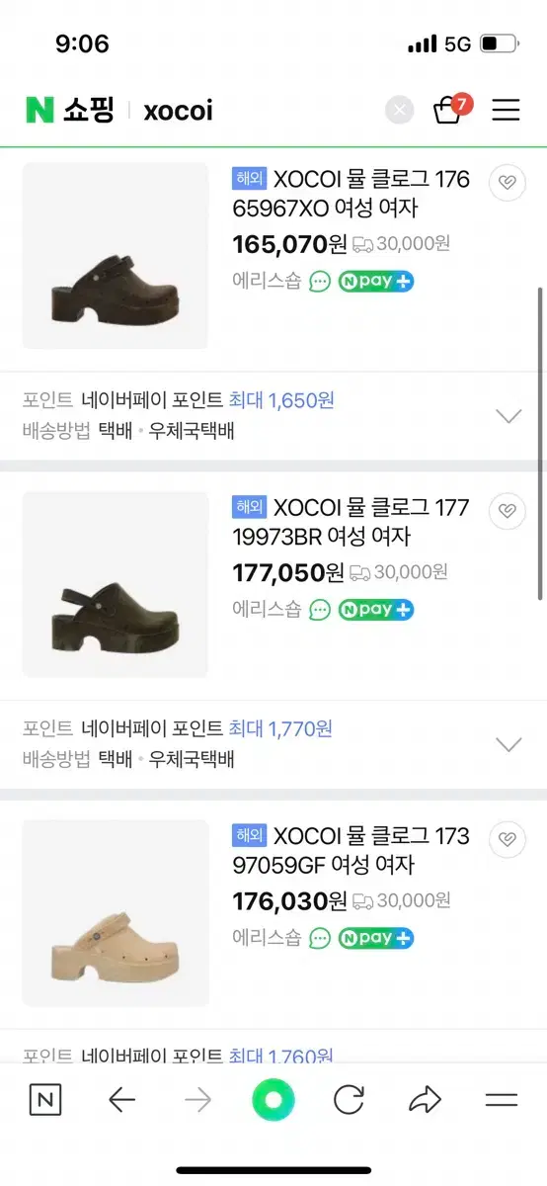Open XOCOI 뮬 클로그 17665967XO product title
The image size is (547, 1186).
click(x=352, y=194)
